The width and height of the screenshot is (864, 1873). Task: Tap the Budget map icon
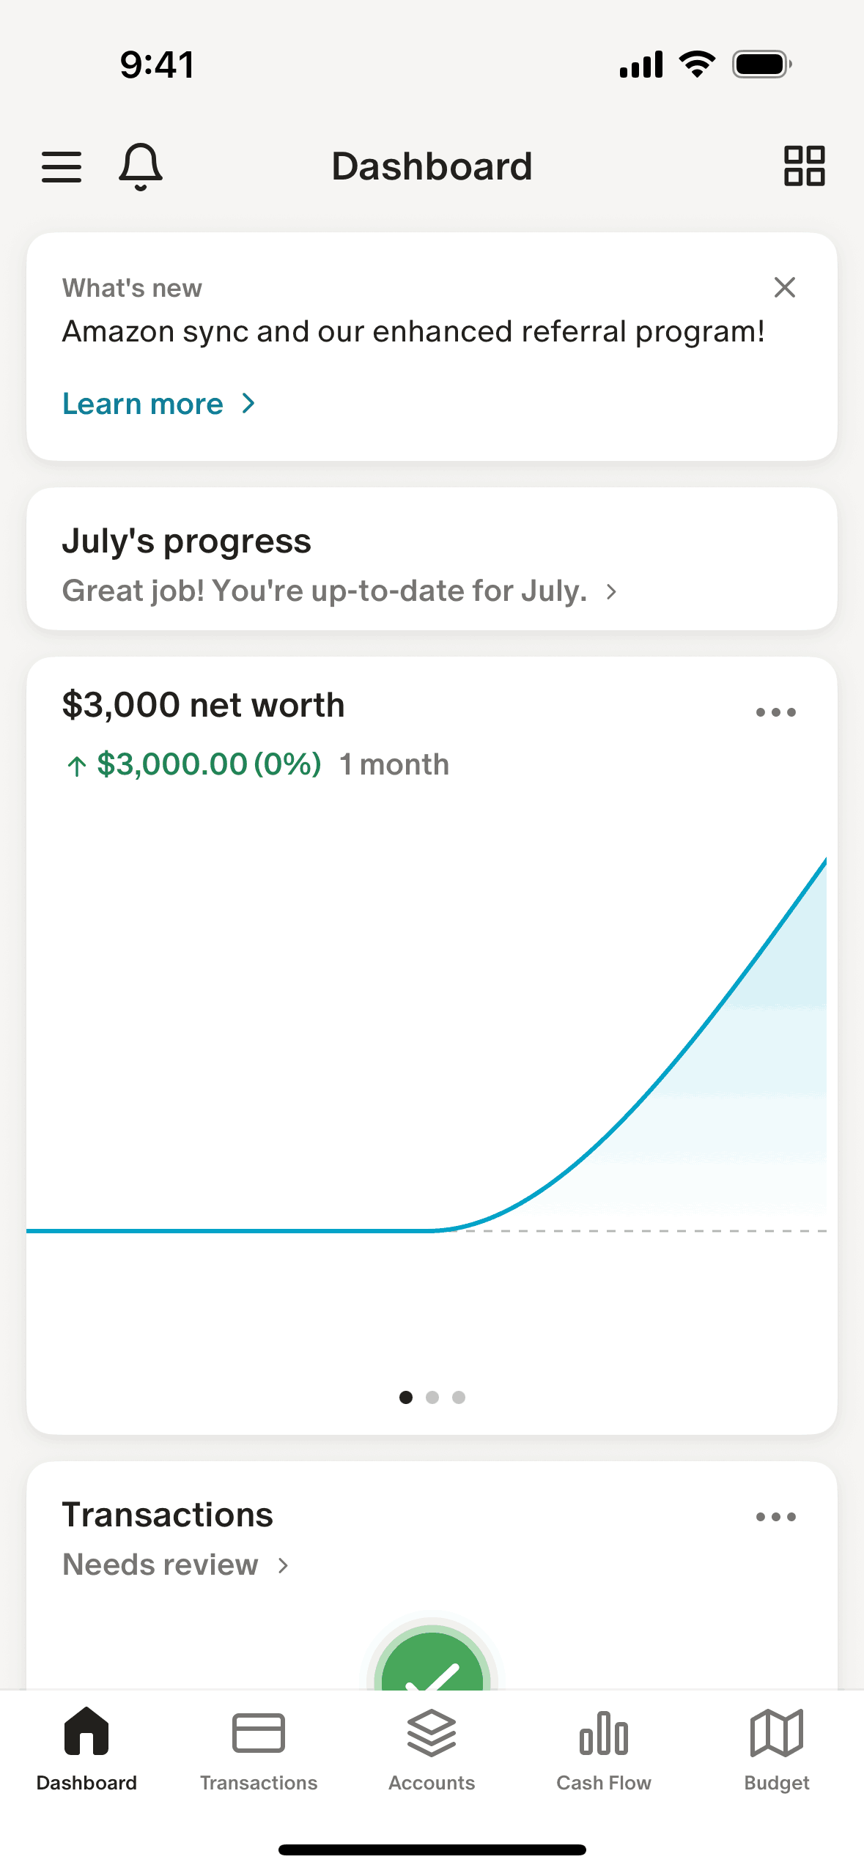[x=776, y=1733]
